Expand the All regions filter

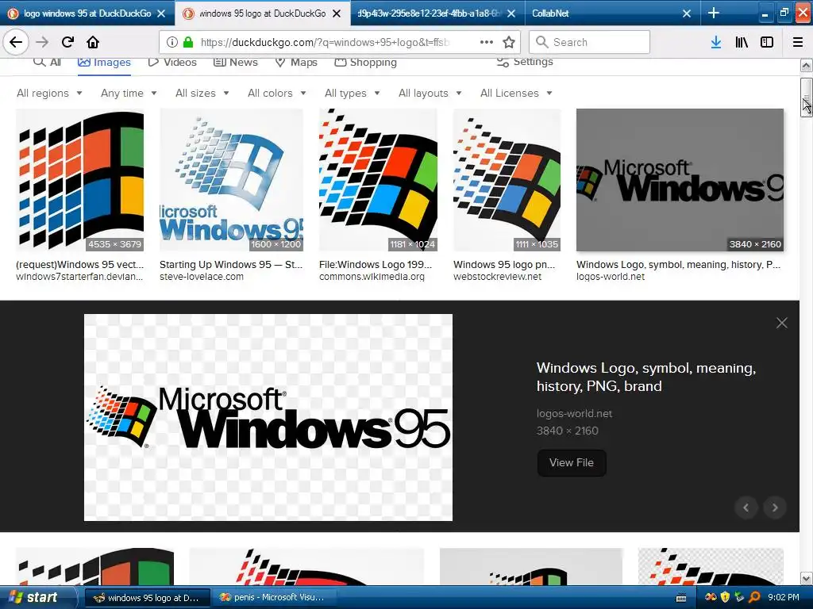[49, 94]
